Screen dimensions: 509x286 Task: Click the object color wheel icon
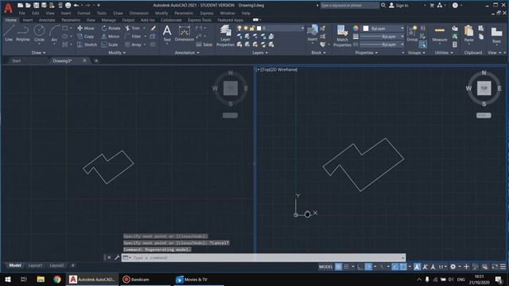click(x=356, y=29)
